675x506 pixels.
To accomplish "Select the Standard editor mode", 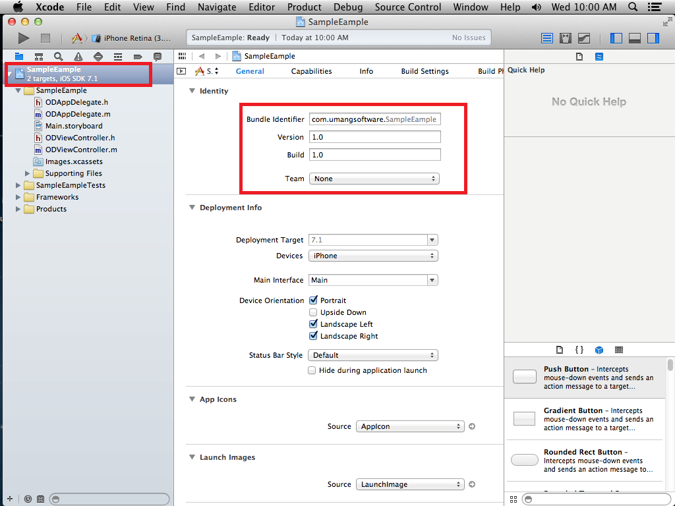I will tap(546, 38).
